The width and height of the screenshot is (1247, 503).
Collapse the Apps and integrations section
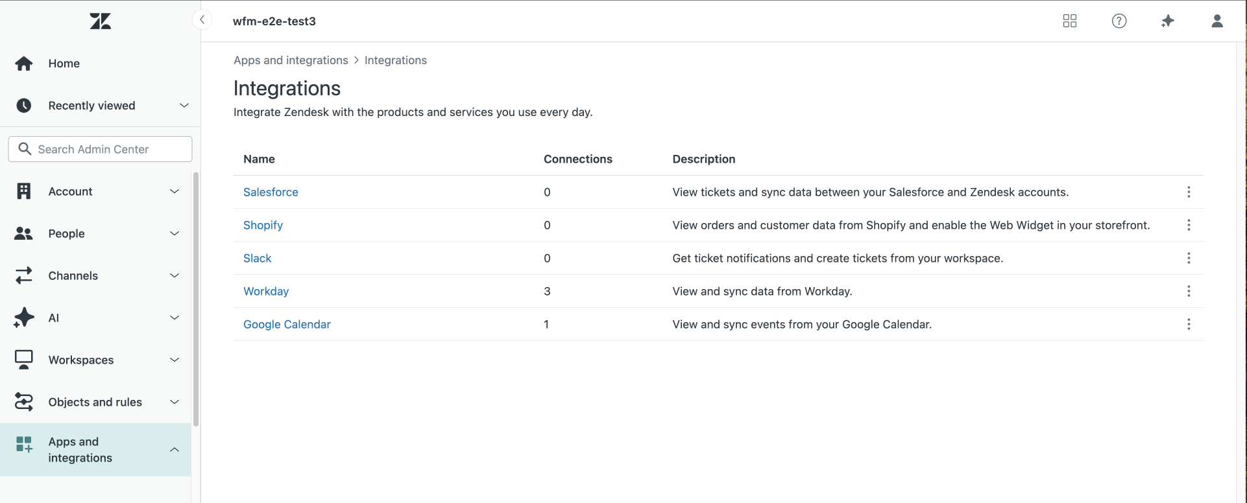[175, 450]
